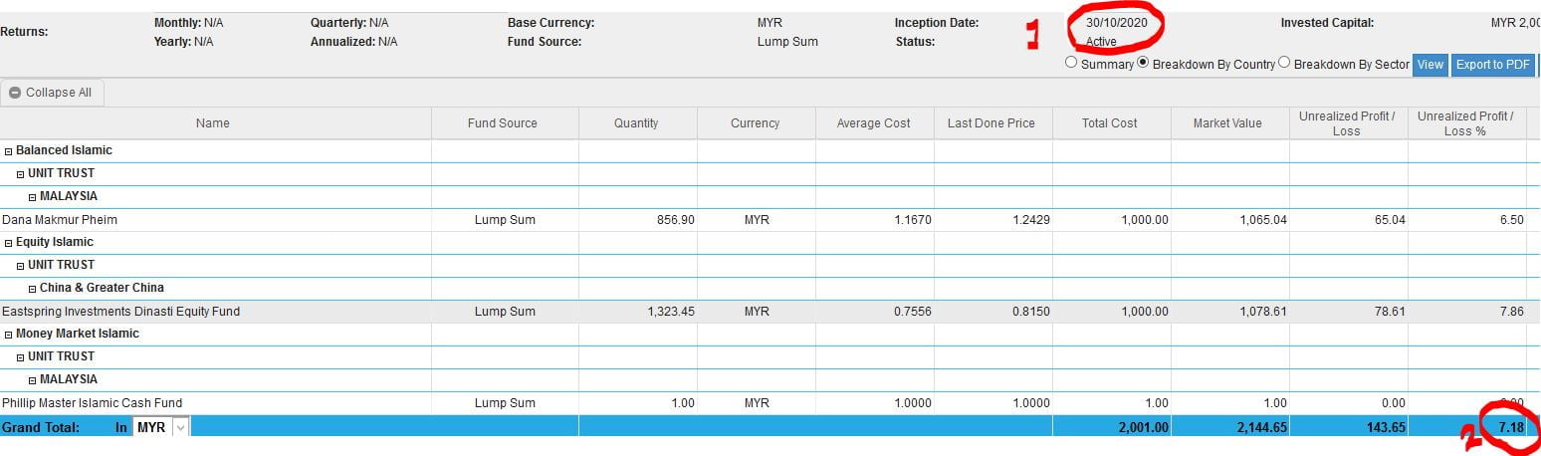
Task: Sort by the Name column header
Action: click(213, 123)
